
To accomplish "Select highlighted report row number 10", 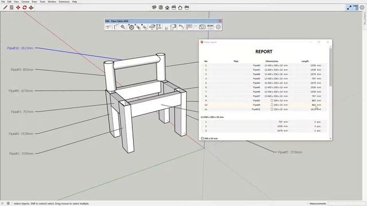I will [264, 105].
